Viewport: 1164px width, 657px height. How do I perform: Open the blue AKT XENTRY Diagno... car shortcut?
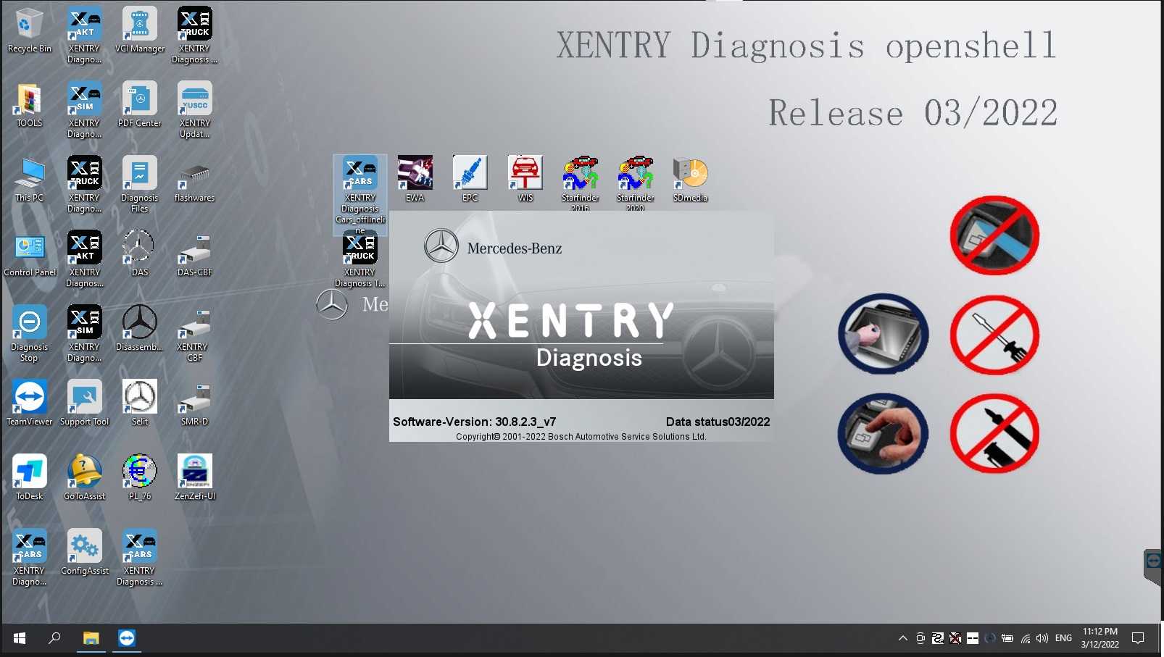coord(84,35)
